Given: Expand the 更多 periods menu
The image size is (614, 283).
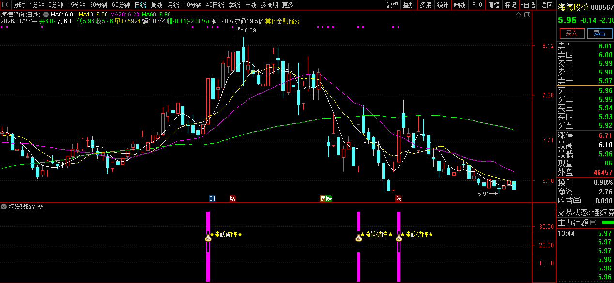Looking at the screenshot, I should [290, 5].
